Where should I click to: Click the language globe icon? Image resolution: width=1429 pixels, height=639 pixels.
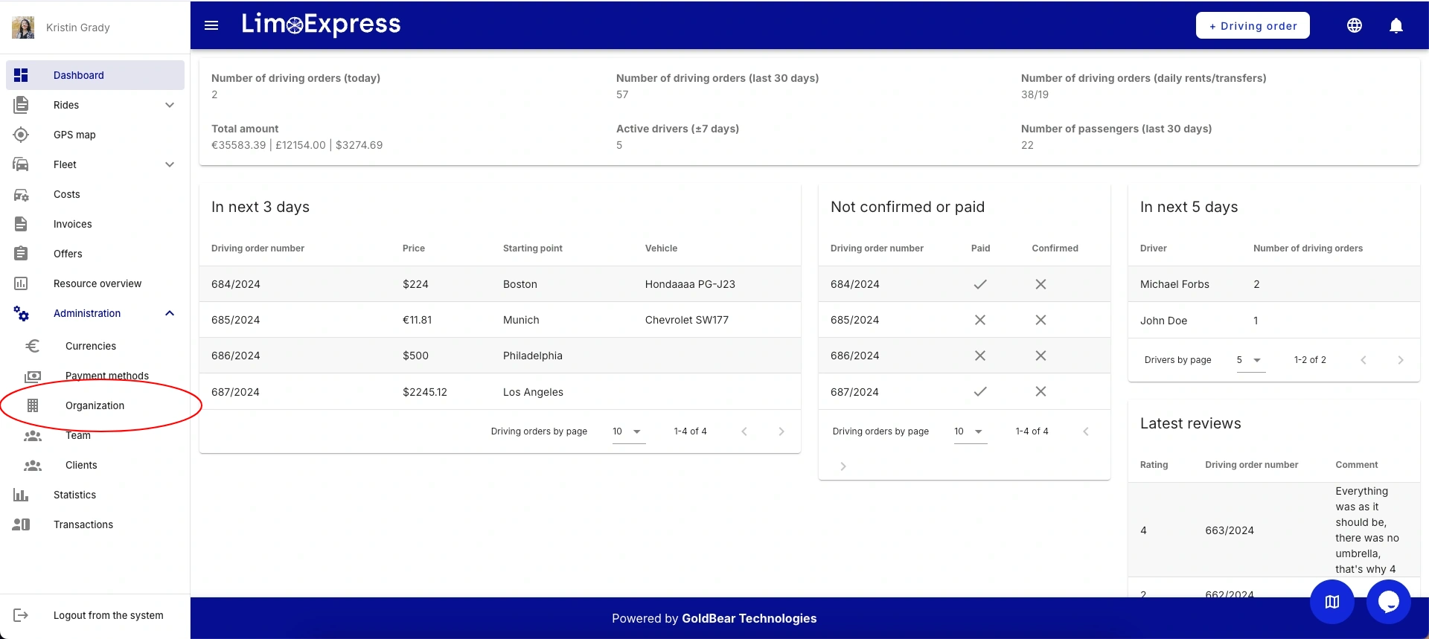[1355, 25]
